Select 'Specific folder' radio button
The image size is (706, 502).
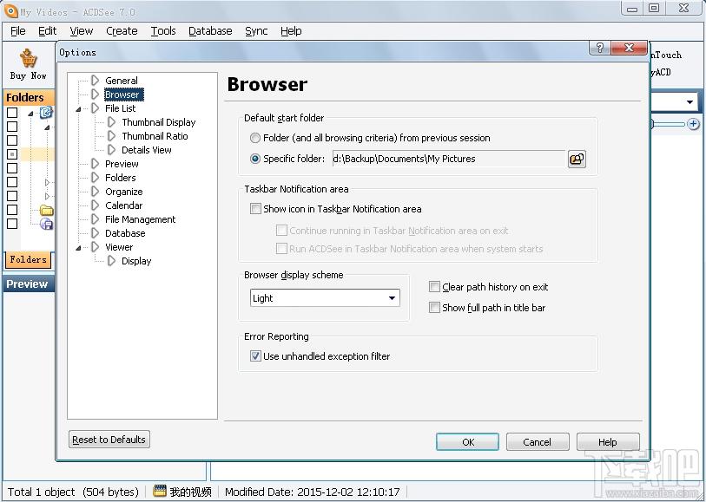click(x=255, y=159)
